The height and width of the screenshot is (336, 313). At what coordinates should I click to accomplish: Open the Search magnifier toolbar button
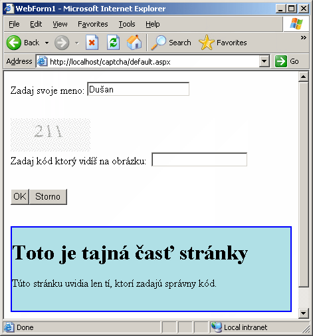coord(171,43)
